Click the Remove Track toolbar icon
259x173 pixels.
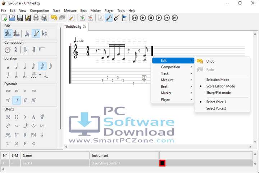(x=90, y=18)
